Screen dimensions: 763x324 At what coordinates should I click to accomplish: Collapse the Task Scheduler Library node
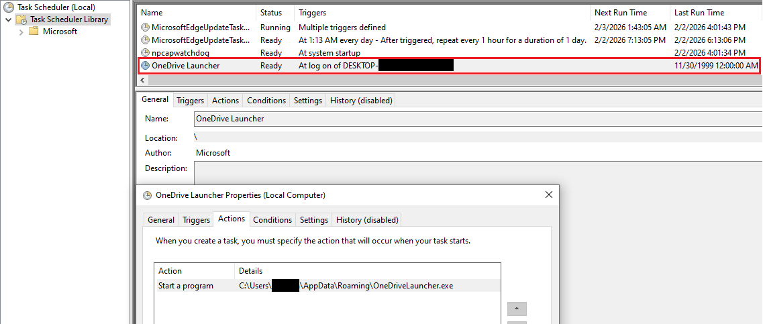8,19
